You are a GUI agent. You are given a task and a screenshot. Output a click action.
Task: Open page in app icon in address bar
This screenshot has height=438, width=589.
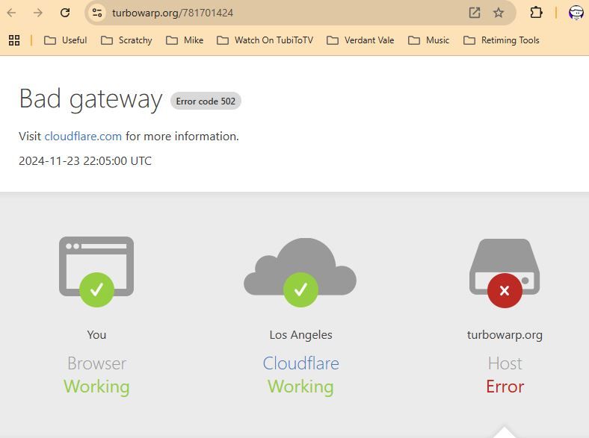tap(475, 13)
